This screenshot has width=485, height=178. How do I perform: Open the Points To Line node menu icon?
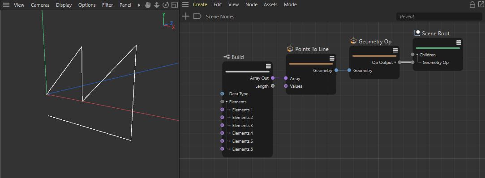[x=331, y=59]
